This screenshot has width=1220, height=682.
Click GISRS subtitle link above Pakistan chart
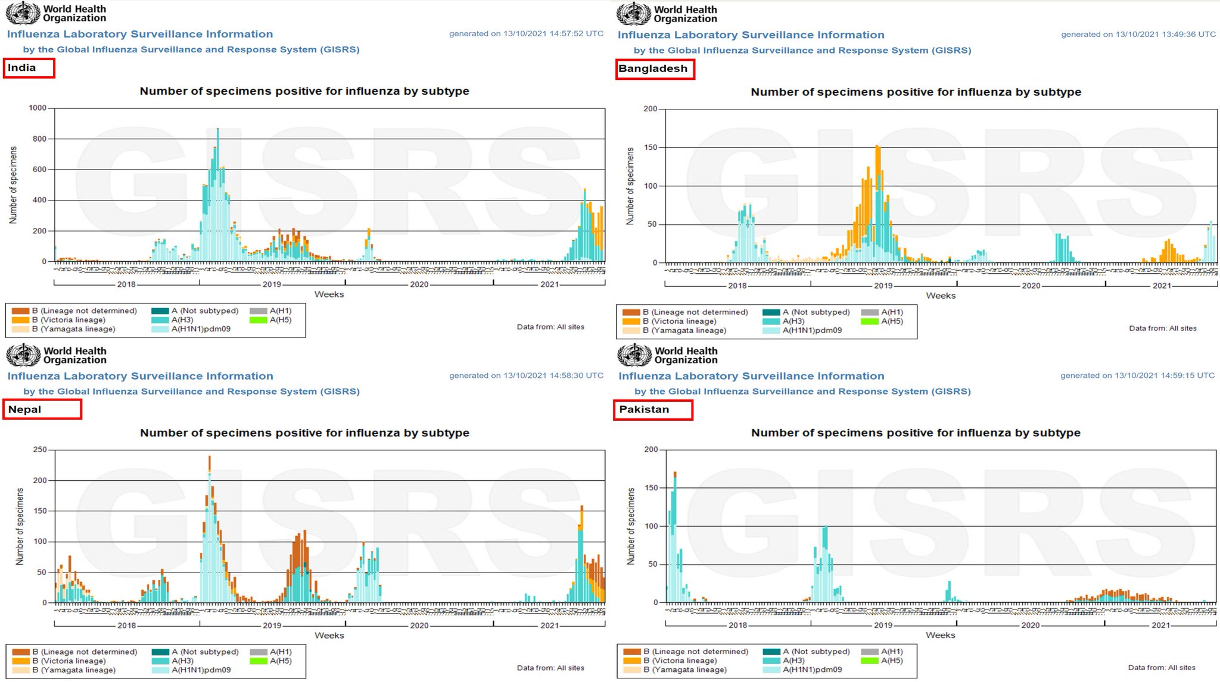[x=802, y=391]
